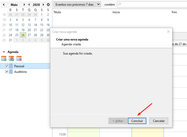Select day 15 in the mini calendar

tap(42, 25)
